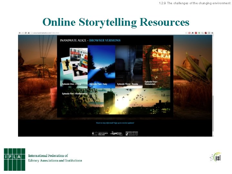Viewport: 232px width, 174px height.
Task: Click the green extension icon in toolbar
Action: point(199,33)
